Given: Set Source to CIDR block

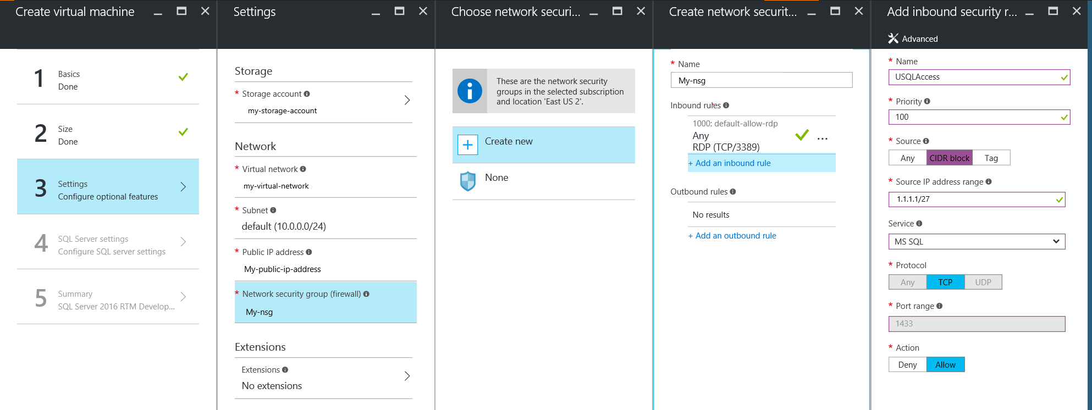Looking at the screenshot, I should [x=950, y=158].
